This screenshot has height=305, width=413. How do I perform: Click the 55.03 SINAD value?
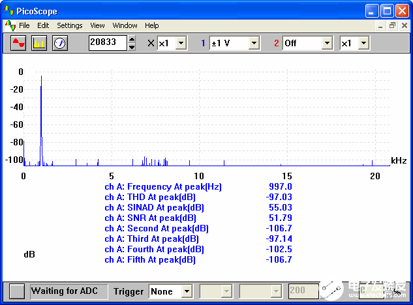pos(281,208)
